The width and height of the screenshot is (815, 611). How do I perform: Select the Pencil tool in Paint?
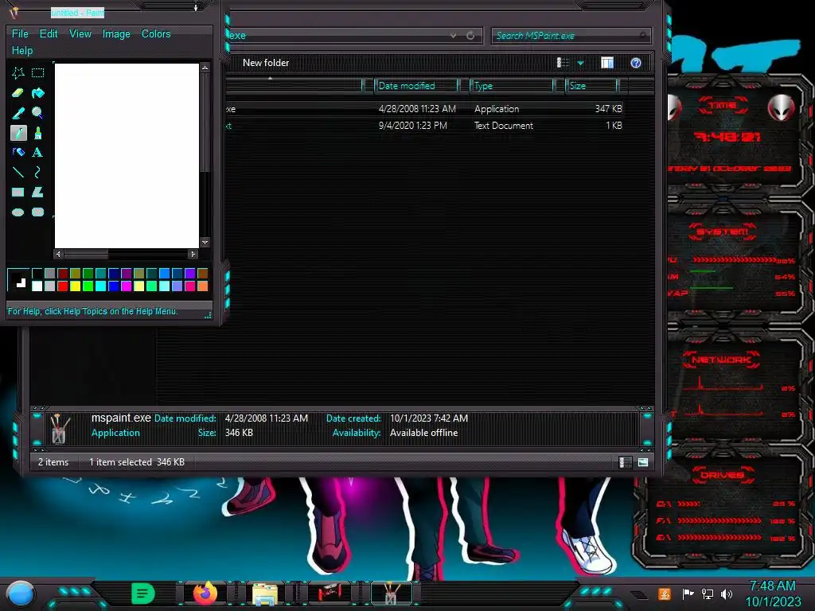point(18,133)
